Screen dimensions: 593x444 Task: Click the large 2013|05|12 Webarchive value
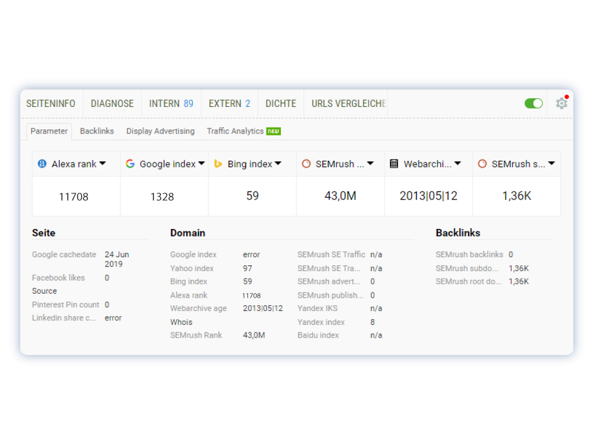[x=429, y=196]
